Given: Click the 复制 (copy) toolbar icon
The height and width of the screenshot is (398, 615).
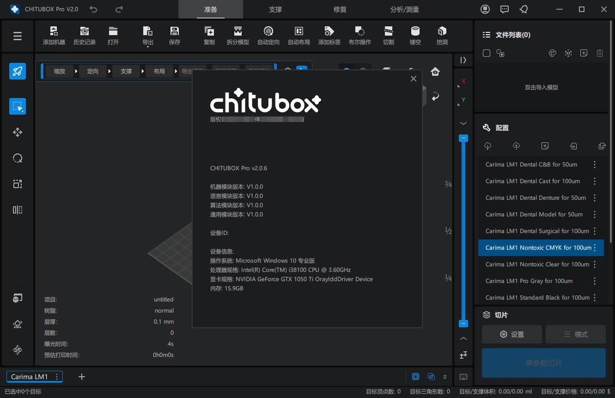Looking at the screenshot, I should [x=209, y=36].
